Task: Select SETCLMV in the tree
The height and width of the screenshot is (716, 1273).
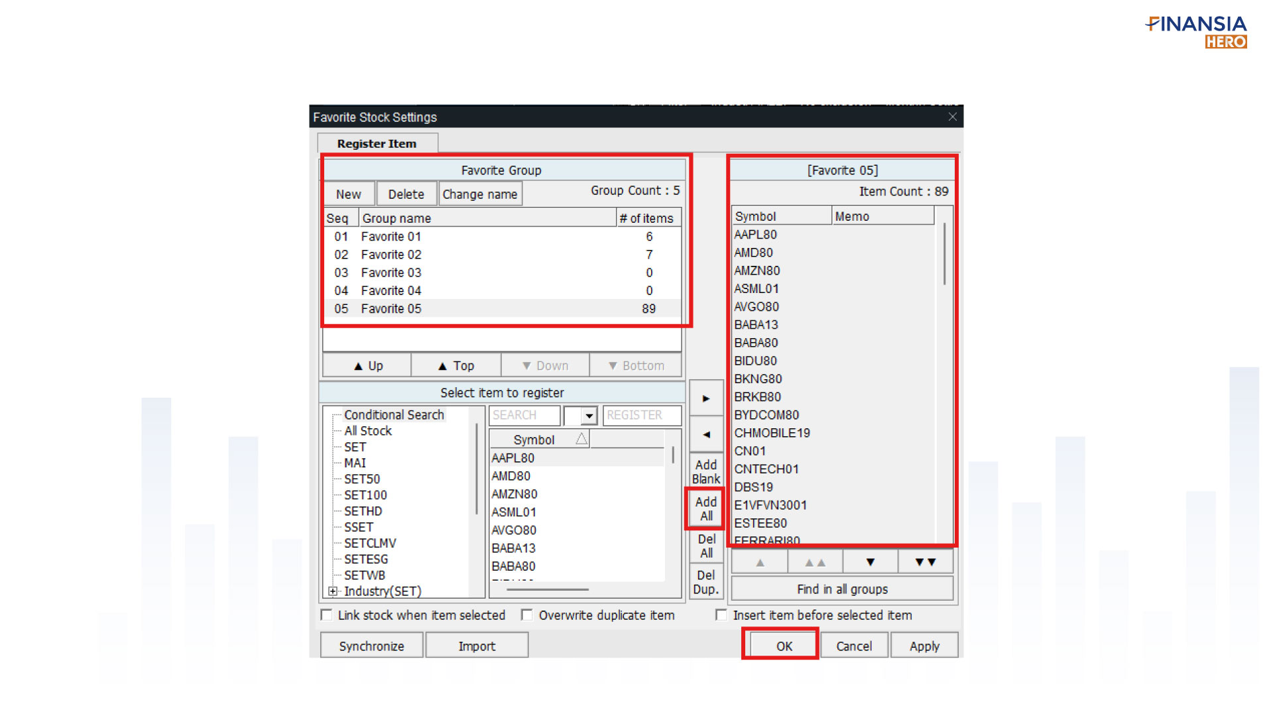Action: point(370,543)
